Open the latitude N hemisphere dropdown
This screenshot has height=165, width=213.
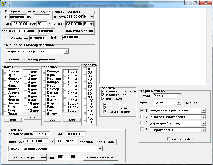[92, 17]
